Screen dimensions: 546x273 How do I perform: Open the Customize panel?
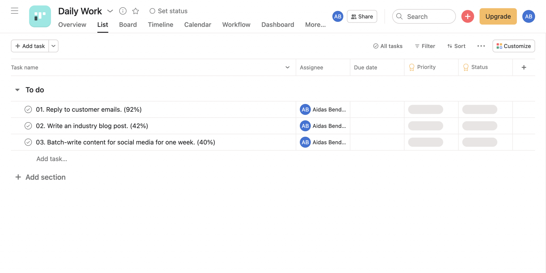pyautogui.click(x=514, y=46)
